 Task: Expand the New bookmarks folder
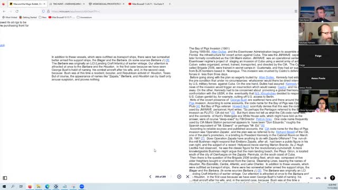42,17
